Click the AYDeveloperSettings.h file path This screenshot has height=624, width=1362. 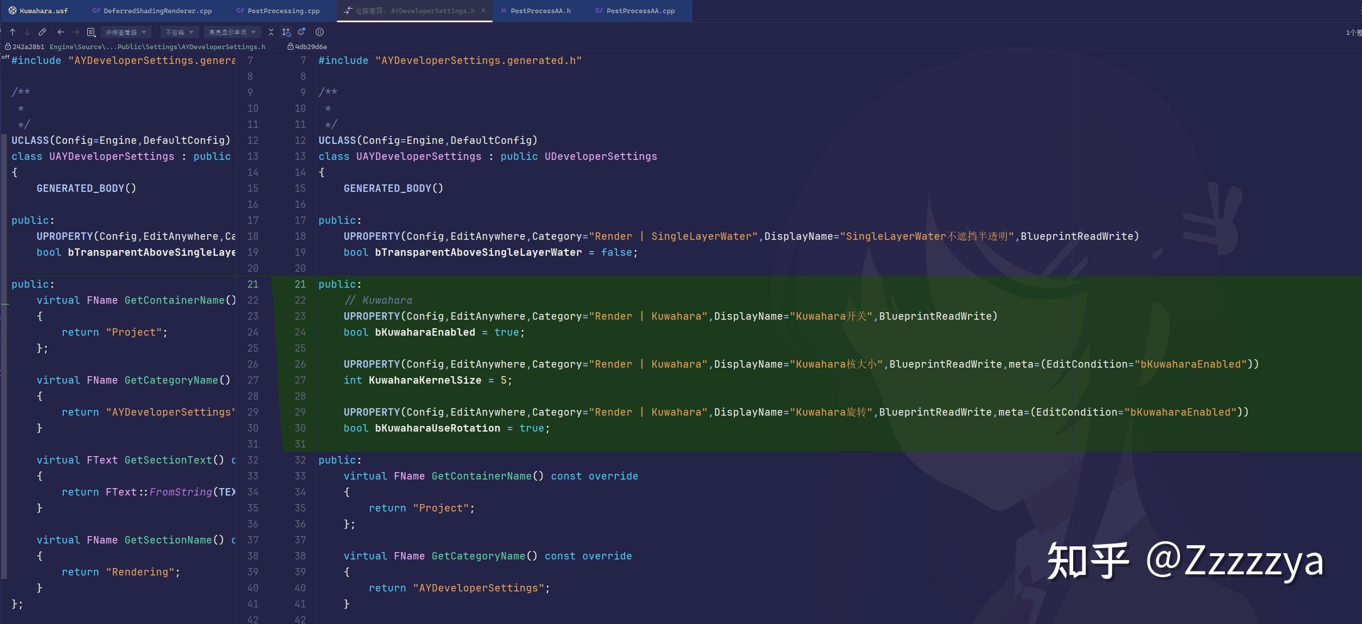click(x=157, y=47)
